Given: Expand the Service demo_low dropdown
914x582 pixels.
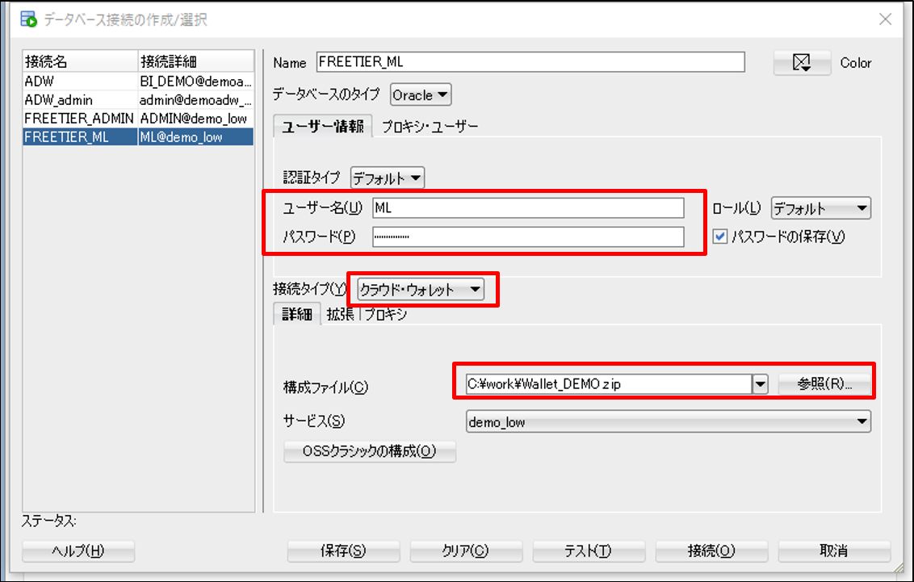Looking at the screenshot, I should 668,421.
